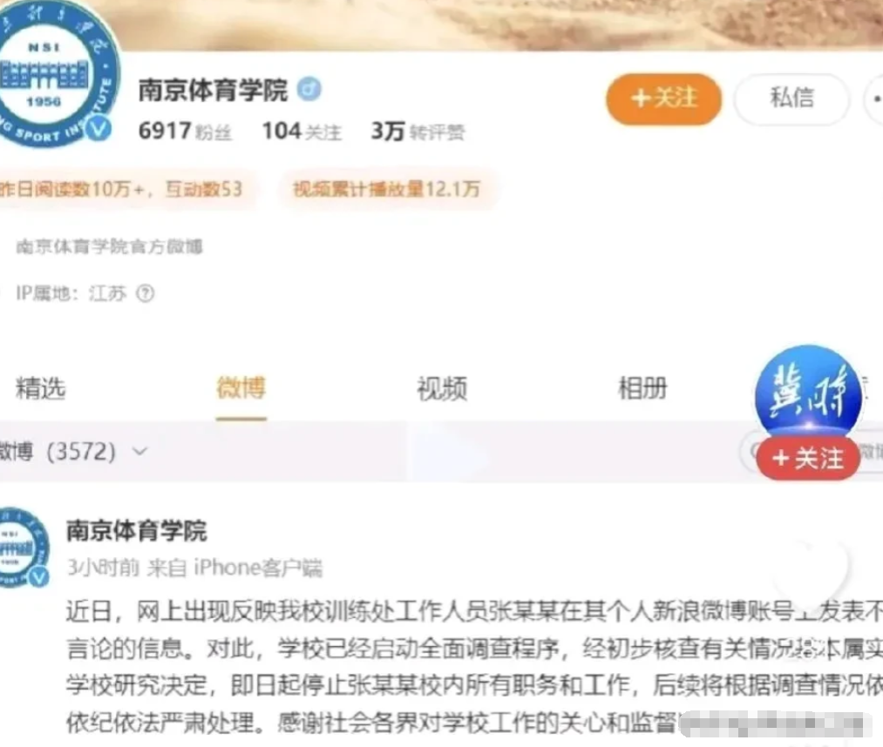Open the 视频 tab

tap(442, 388)
